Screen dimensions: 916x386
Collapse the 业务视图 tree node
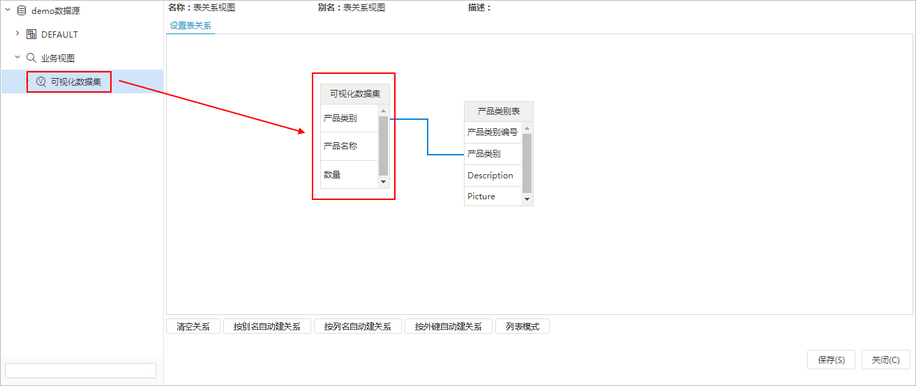coord(17,57)
